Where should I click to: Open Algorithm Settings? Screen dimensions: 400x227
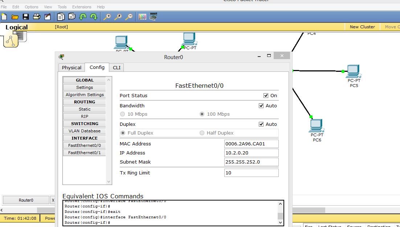click(85, 95)
